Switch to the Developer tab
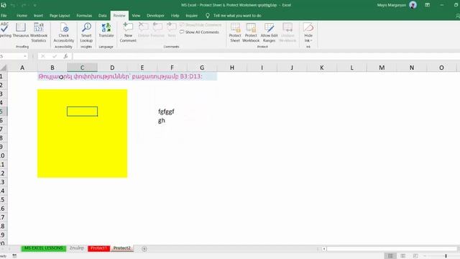The image size is (460, 259). point(155,16)
